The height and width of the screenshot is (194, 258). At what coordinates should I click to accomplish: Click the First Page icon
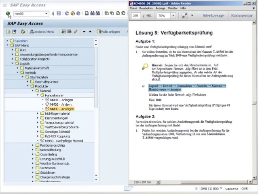coord(106,13)
